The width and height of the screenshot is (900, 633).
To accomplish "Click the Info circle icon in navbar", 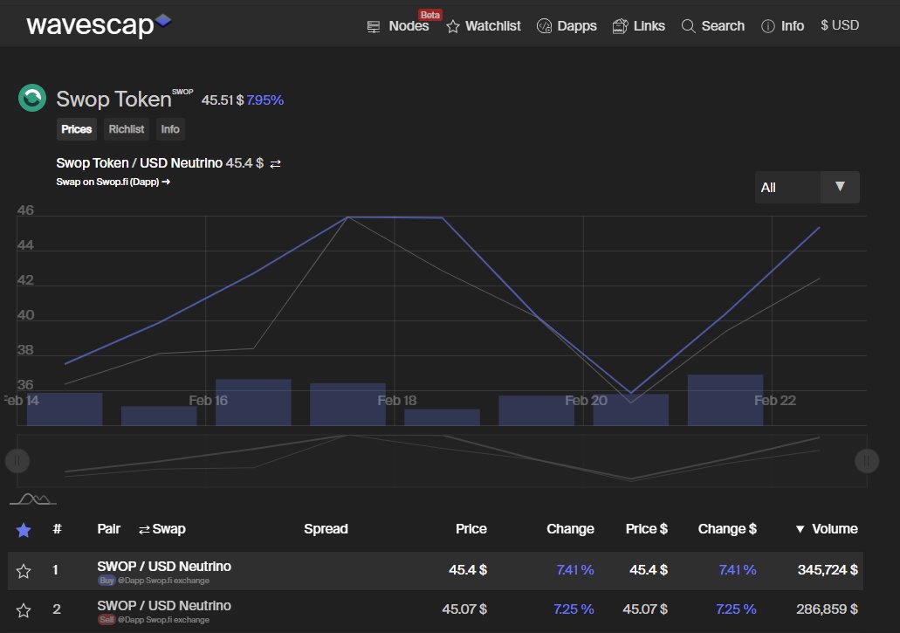I will pos(767,26).
